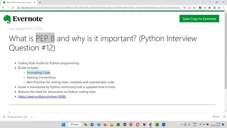Open the peps.python.org/pep-0008 link

point(42,96)
